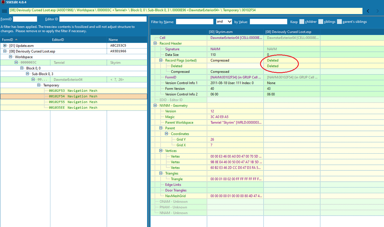Select the Cell row label
Image resolution: width=384 pixels, height=227 pixels.
pyautogui.click(x=162, y=38)
